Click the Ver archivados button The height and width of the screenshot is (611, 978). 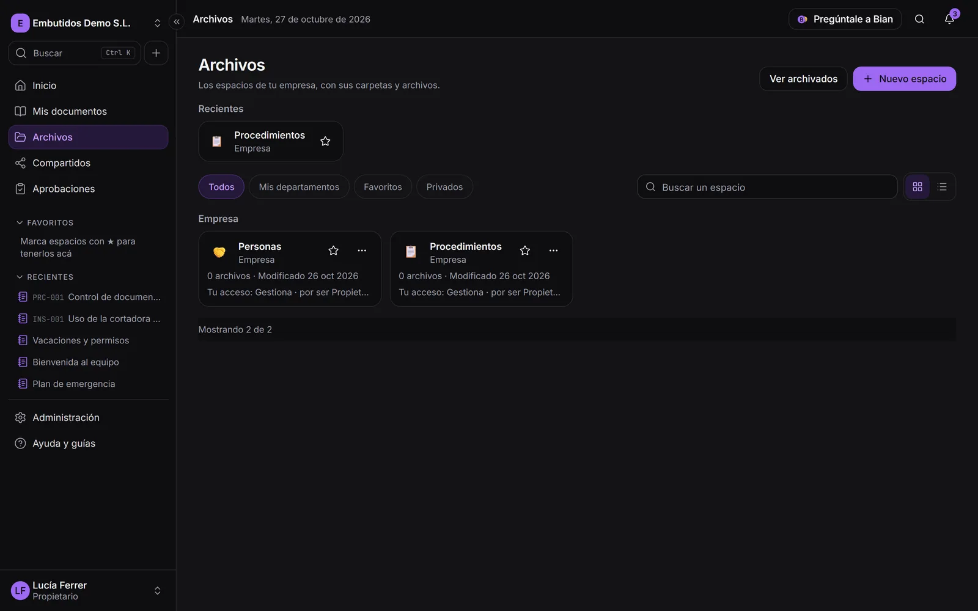click(x=803, y=79)
